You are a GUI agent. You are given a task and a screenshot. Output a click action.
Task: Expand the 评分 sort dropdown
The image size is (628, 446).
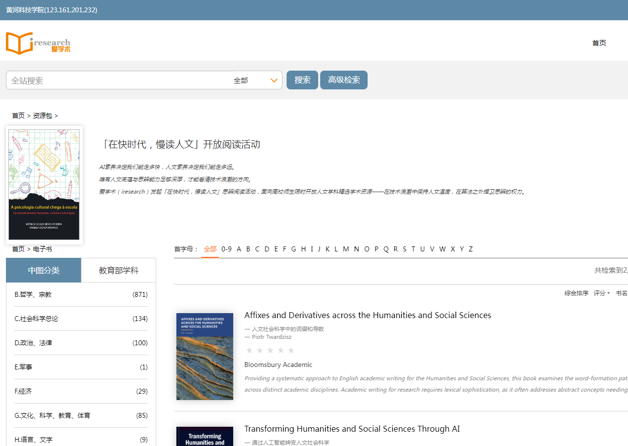tap(601, 293)
